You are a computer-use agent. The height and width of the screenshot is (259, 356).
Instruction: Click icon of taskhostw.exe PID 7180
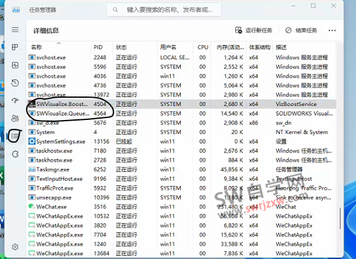[x=32, y=150]
